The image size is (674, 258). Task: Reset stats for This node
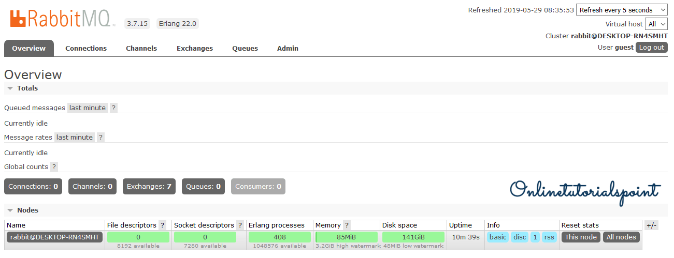click(x=581, y=237)
